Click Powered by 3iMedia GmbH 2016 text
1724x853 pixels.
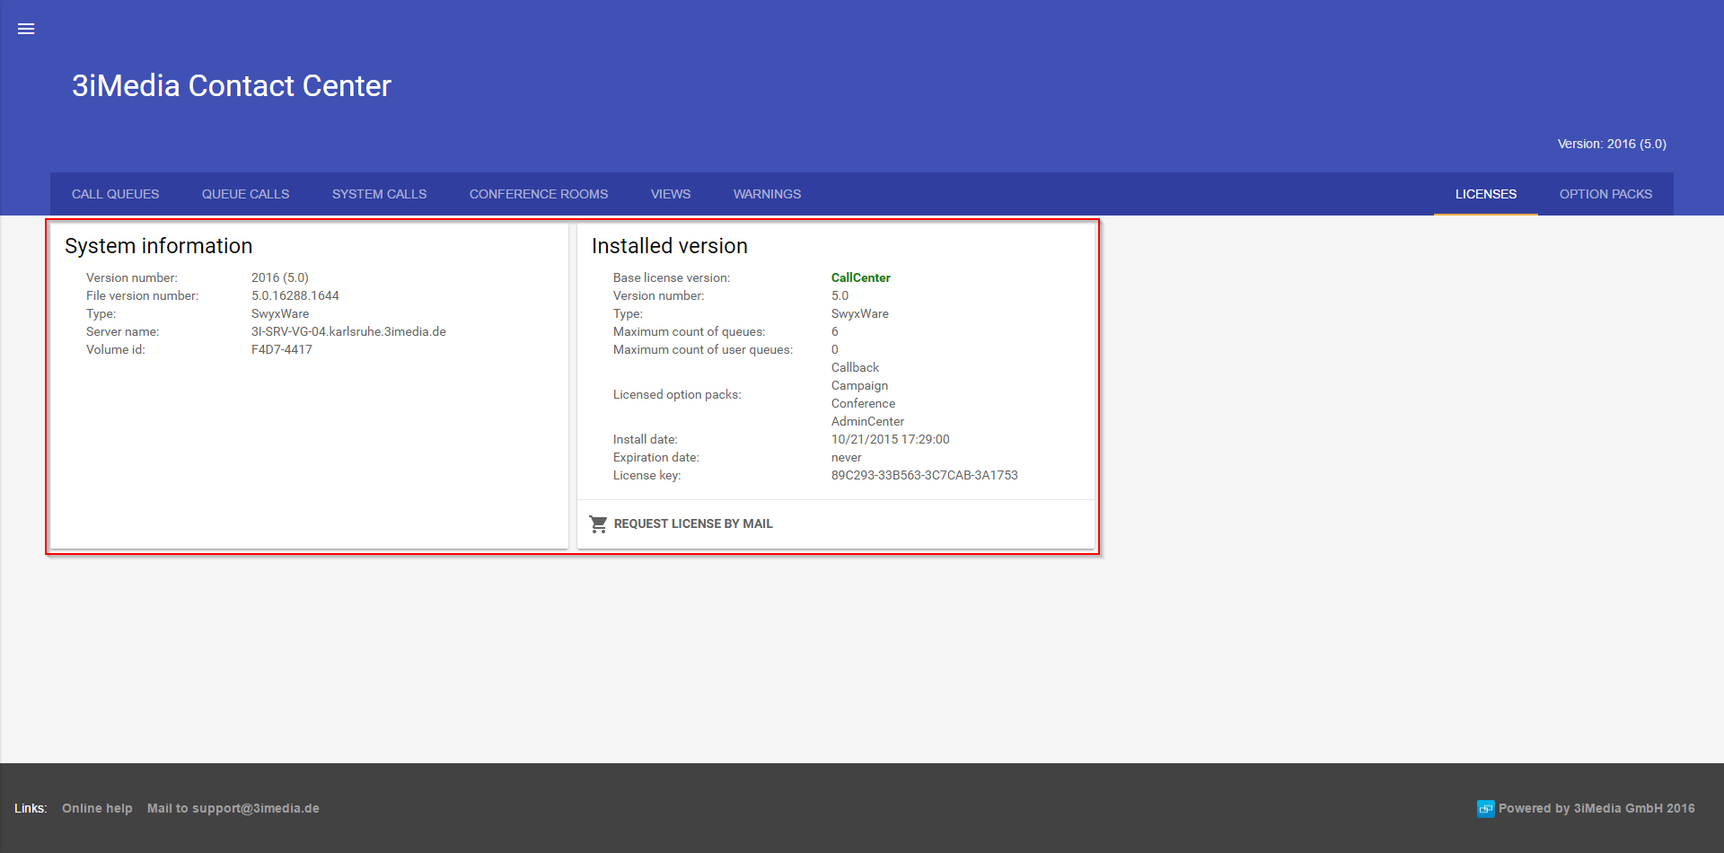pos(1596,808)
